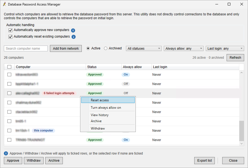Sort by the Computer column header
Image resolution: width=248 pixels, height=168 pixels.
pyautogui.click(x=50, y=67)
